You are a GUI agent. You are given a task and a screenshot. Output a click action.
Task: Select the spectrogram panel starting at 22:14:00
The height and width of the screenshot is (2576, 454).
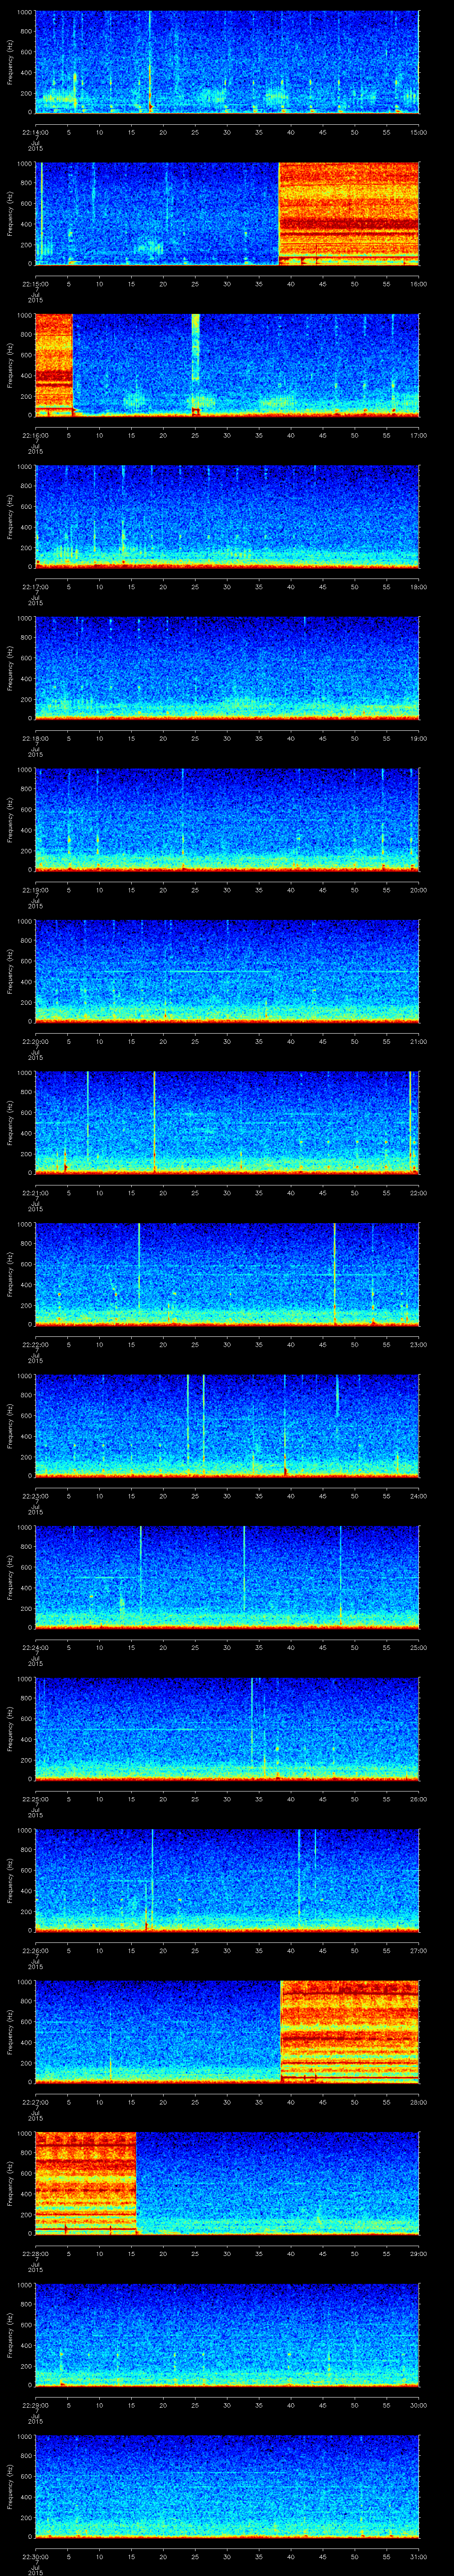click(x=227, y=62)
